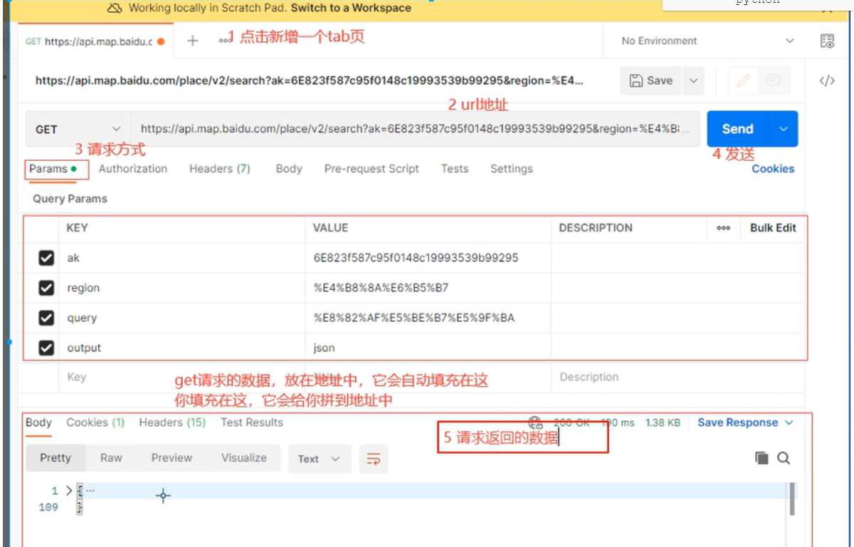The width and height of the screenshot is (854, 547).
Task: Click the KEY column header
Action: tap(77, 228)
